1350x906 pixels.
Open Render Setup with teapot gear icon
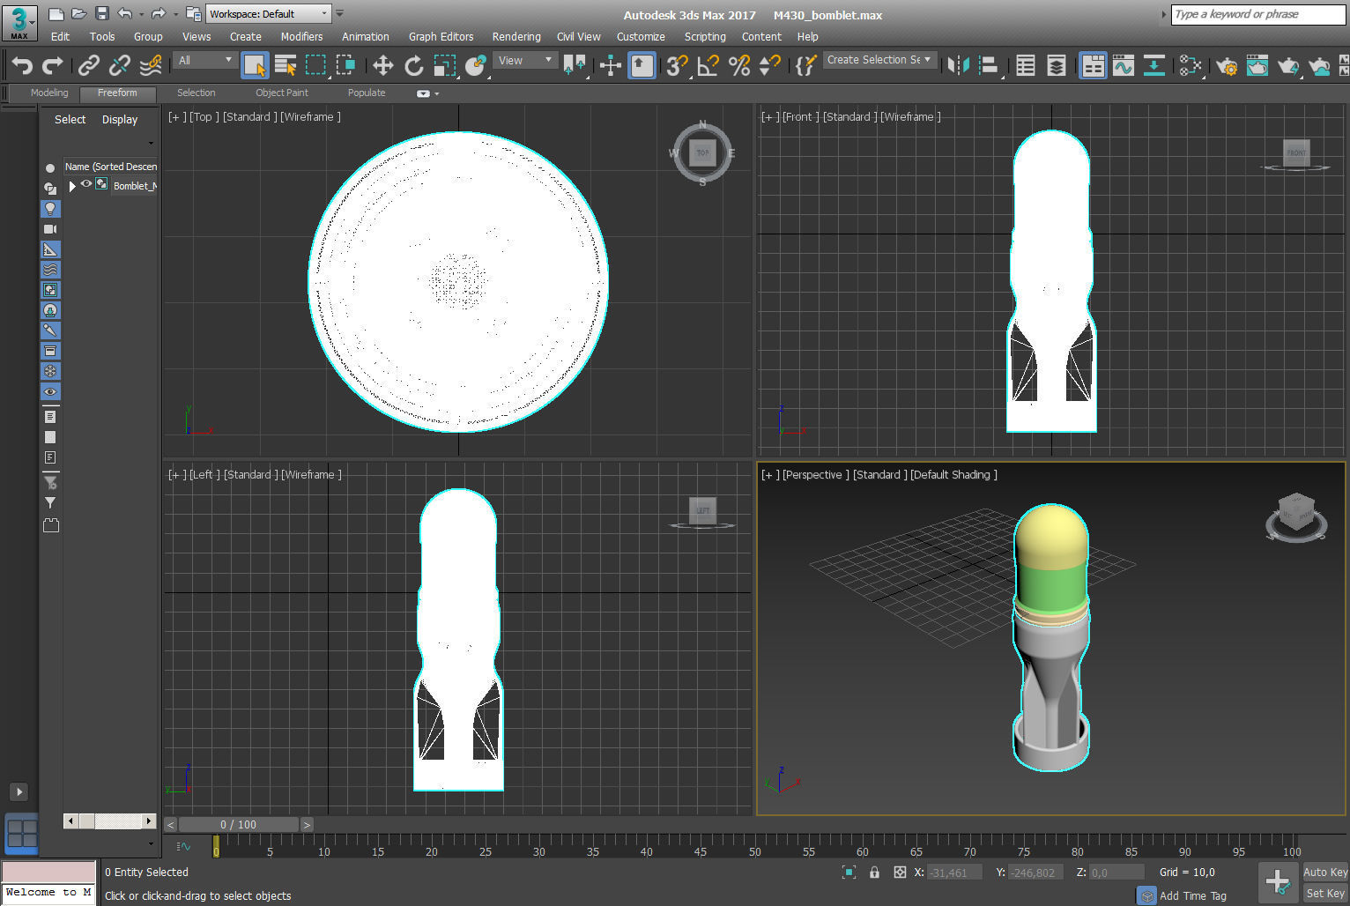[1227, 65]
